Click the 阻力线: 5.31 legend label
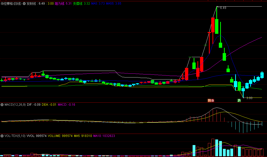Viewport: 267px width, 157px height. point(63,4)
